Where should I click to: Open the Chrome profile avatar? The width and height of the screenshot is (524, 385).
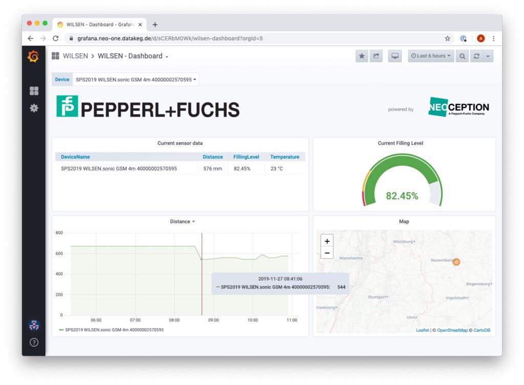click(481, 38)
